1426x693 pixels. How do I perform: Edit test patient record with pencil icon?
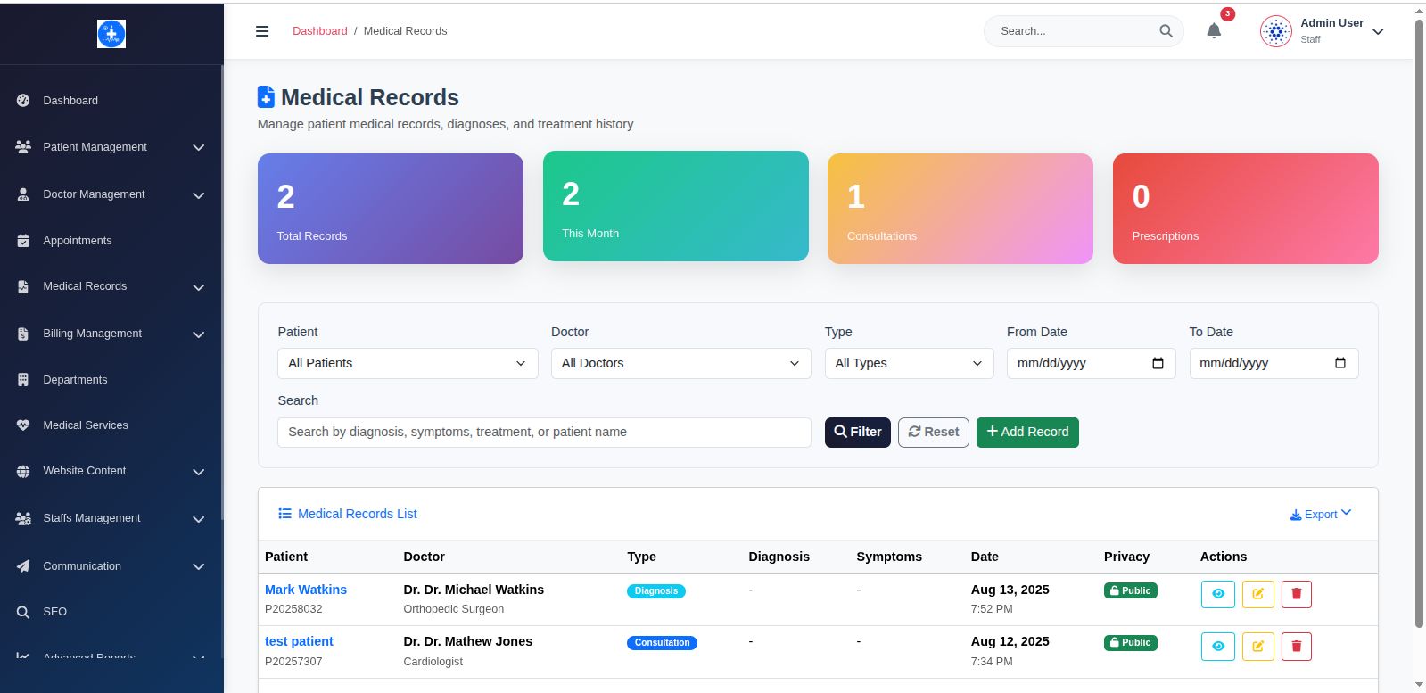tap(1257, 647)
